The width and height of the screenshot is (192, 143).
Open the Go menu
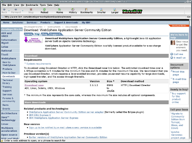[x=22, y=5]
